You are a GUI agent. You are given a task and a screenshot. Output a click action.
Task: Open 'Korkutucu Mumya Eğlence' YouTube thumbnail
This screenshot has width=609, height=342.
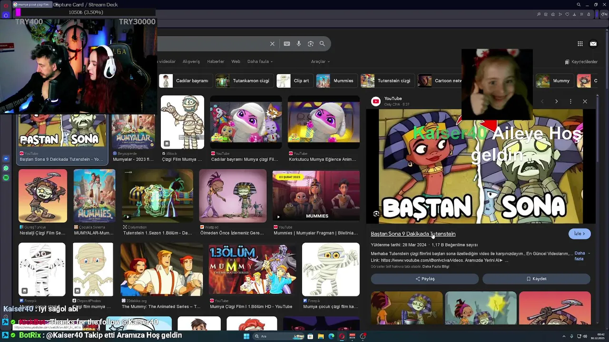point(324,123)
